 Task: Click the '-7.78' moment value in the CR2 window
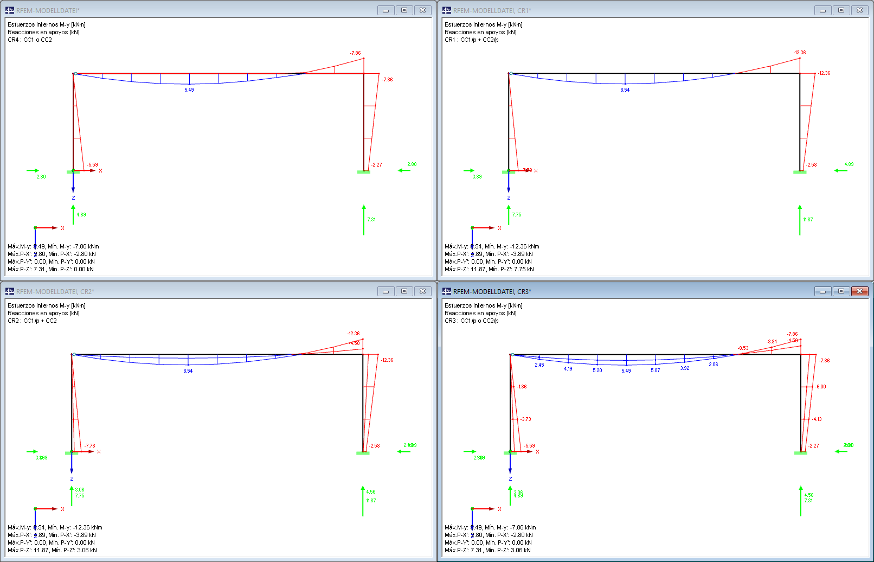coord(89,446)
